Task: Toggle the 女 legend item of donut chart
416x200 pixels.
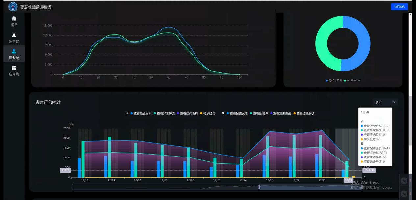Action: (352, 81)
